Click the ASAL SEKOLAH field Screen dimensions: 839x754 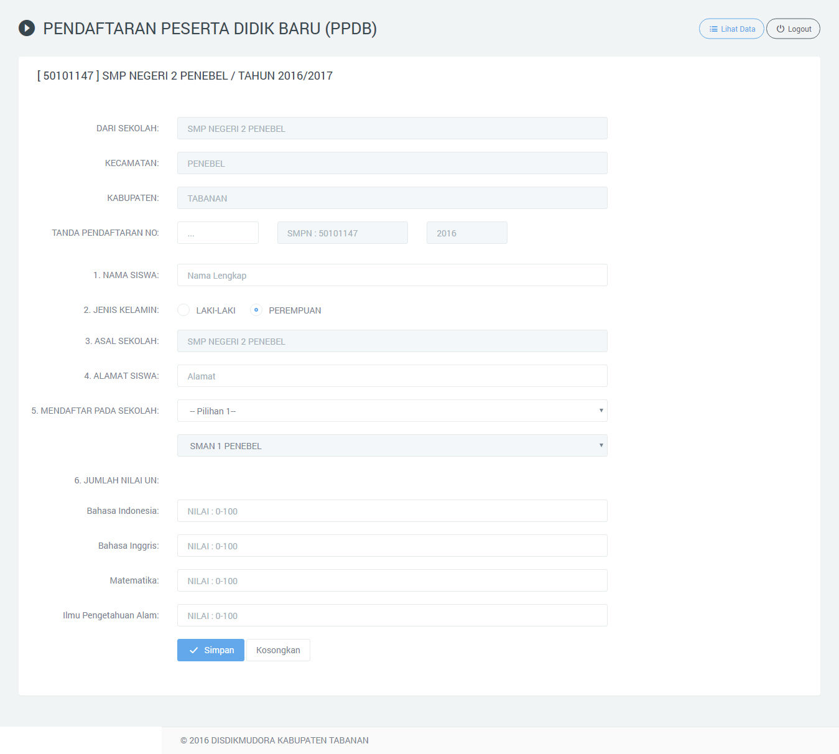[392, 341]
